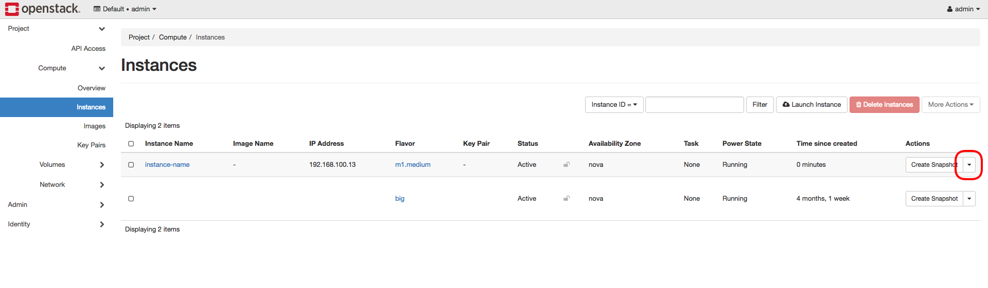Click lock icon in the big flavor row
This screenshot has height=288, width=988.
click(x=567, y=199)
